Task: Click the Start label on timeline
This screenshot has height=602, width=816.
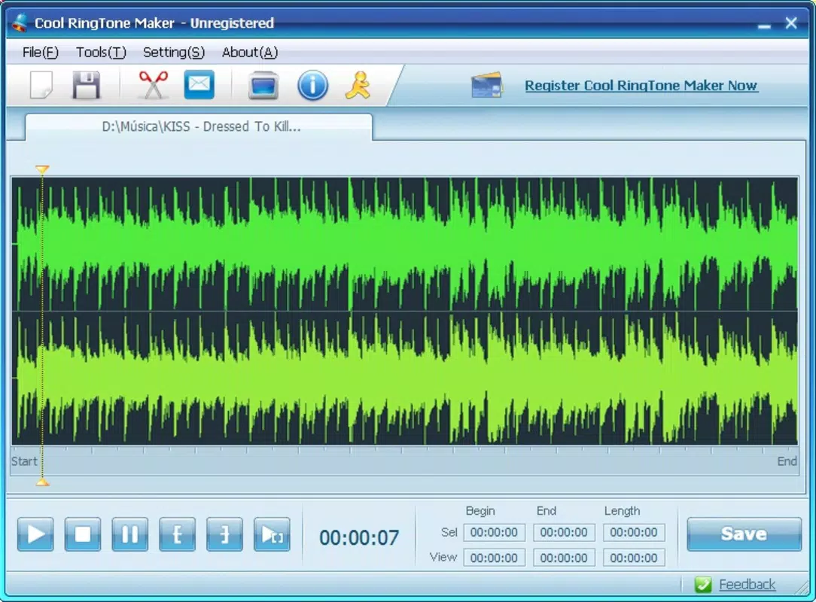Action: click(24, 461)
